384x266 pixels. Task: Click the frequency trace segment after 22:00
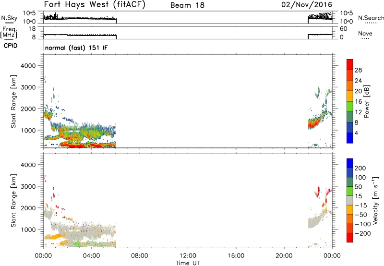point(320,35)
